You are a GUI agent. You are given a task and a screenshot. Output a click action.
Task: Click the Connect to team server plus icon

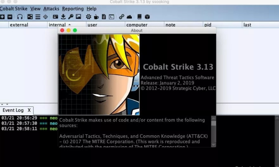click(2, 17)
